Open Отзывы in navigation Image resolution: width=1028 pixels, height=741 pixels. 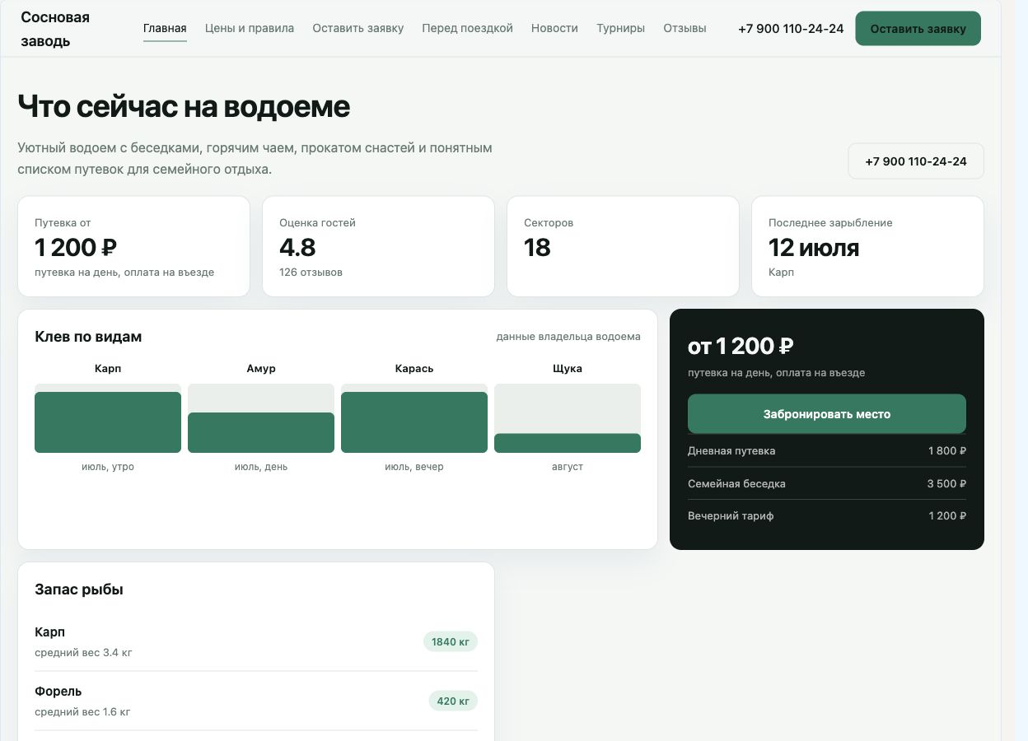click(685, 28)
